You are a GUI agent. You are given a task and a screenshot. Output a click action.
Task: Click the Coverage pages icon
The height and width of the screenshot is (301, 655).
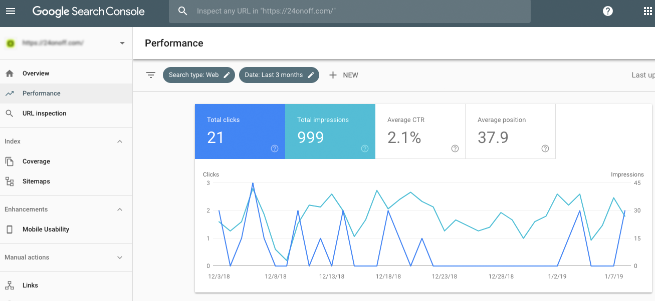10,161
